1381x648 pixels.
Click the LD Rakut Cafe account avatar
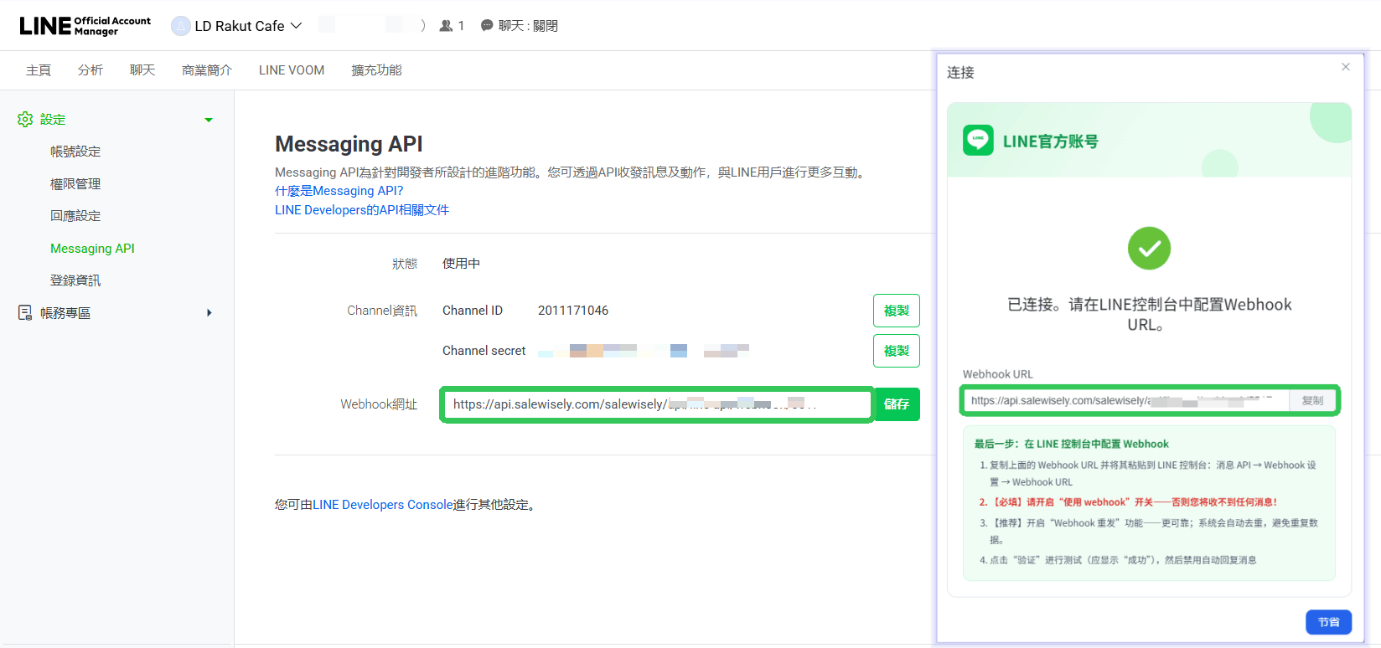(x=180, y=26)
